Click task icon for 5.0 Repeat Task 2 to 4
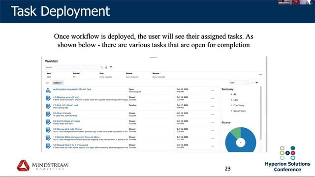The image size is (315, 177). 48,146
